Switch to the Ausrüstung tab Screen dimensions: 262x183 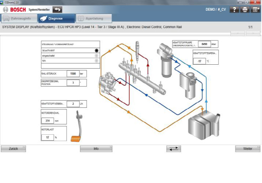tap(94, 18)
